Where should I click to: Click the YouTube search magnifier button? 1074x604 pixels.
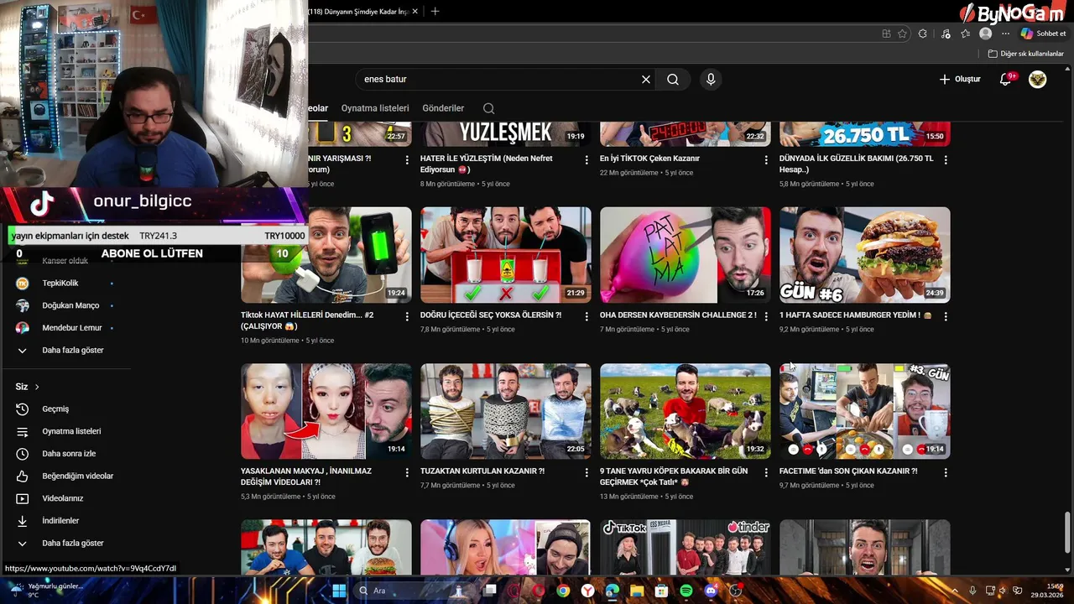pos(673,79)
